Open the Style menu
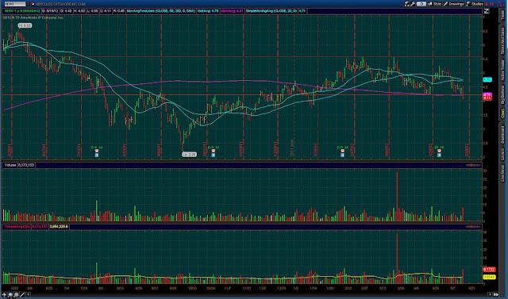 pyautogui.click(x=435, y=4)
